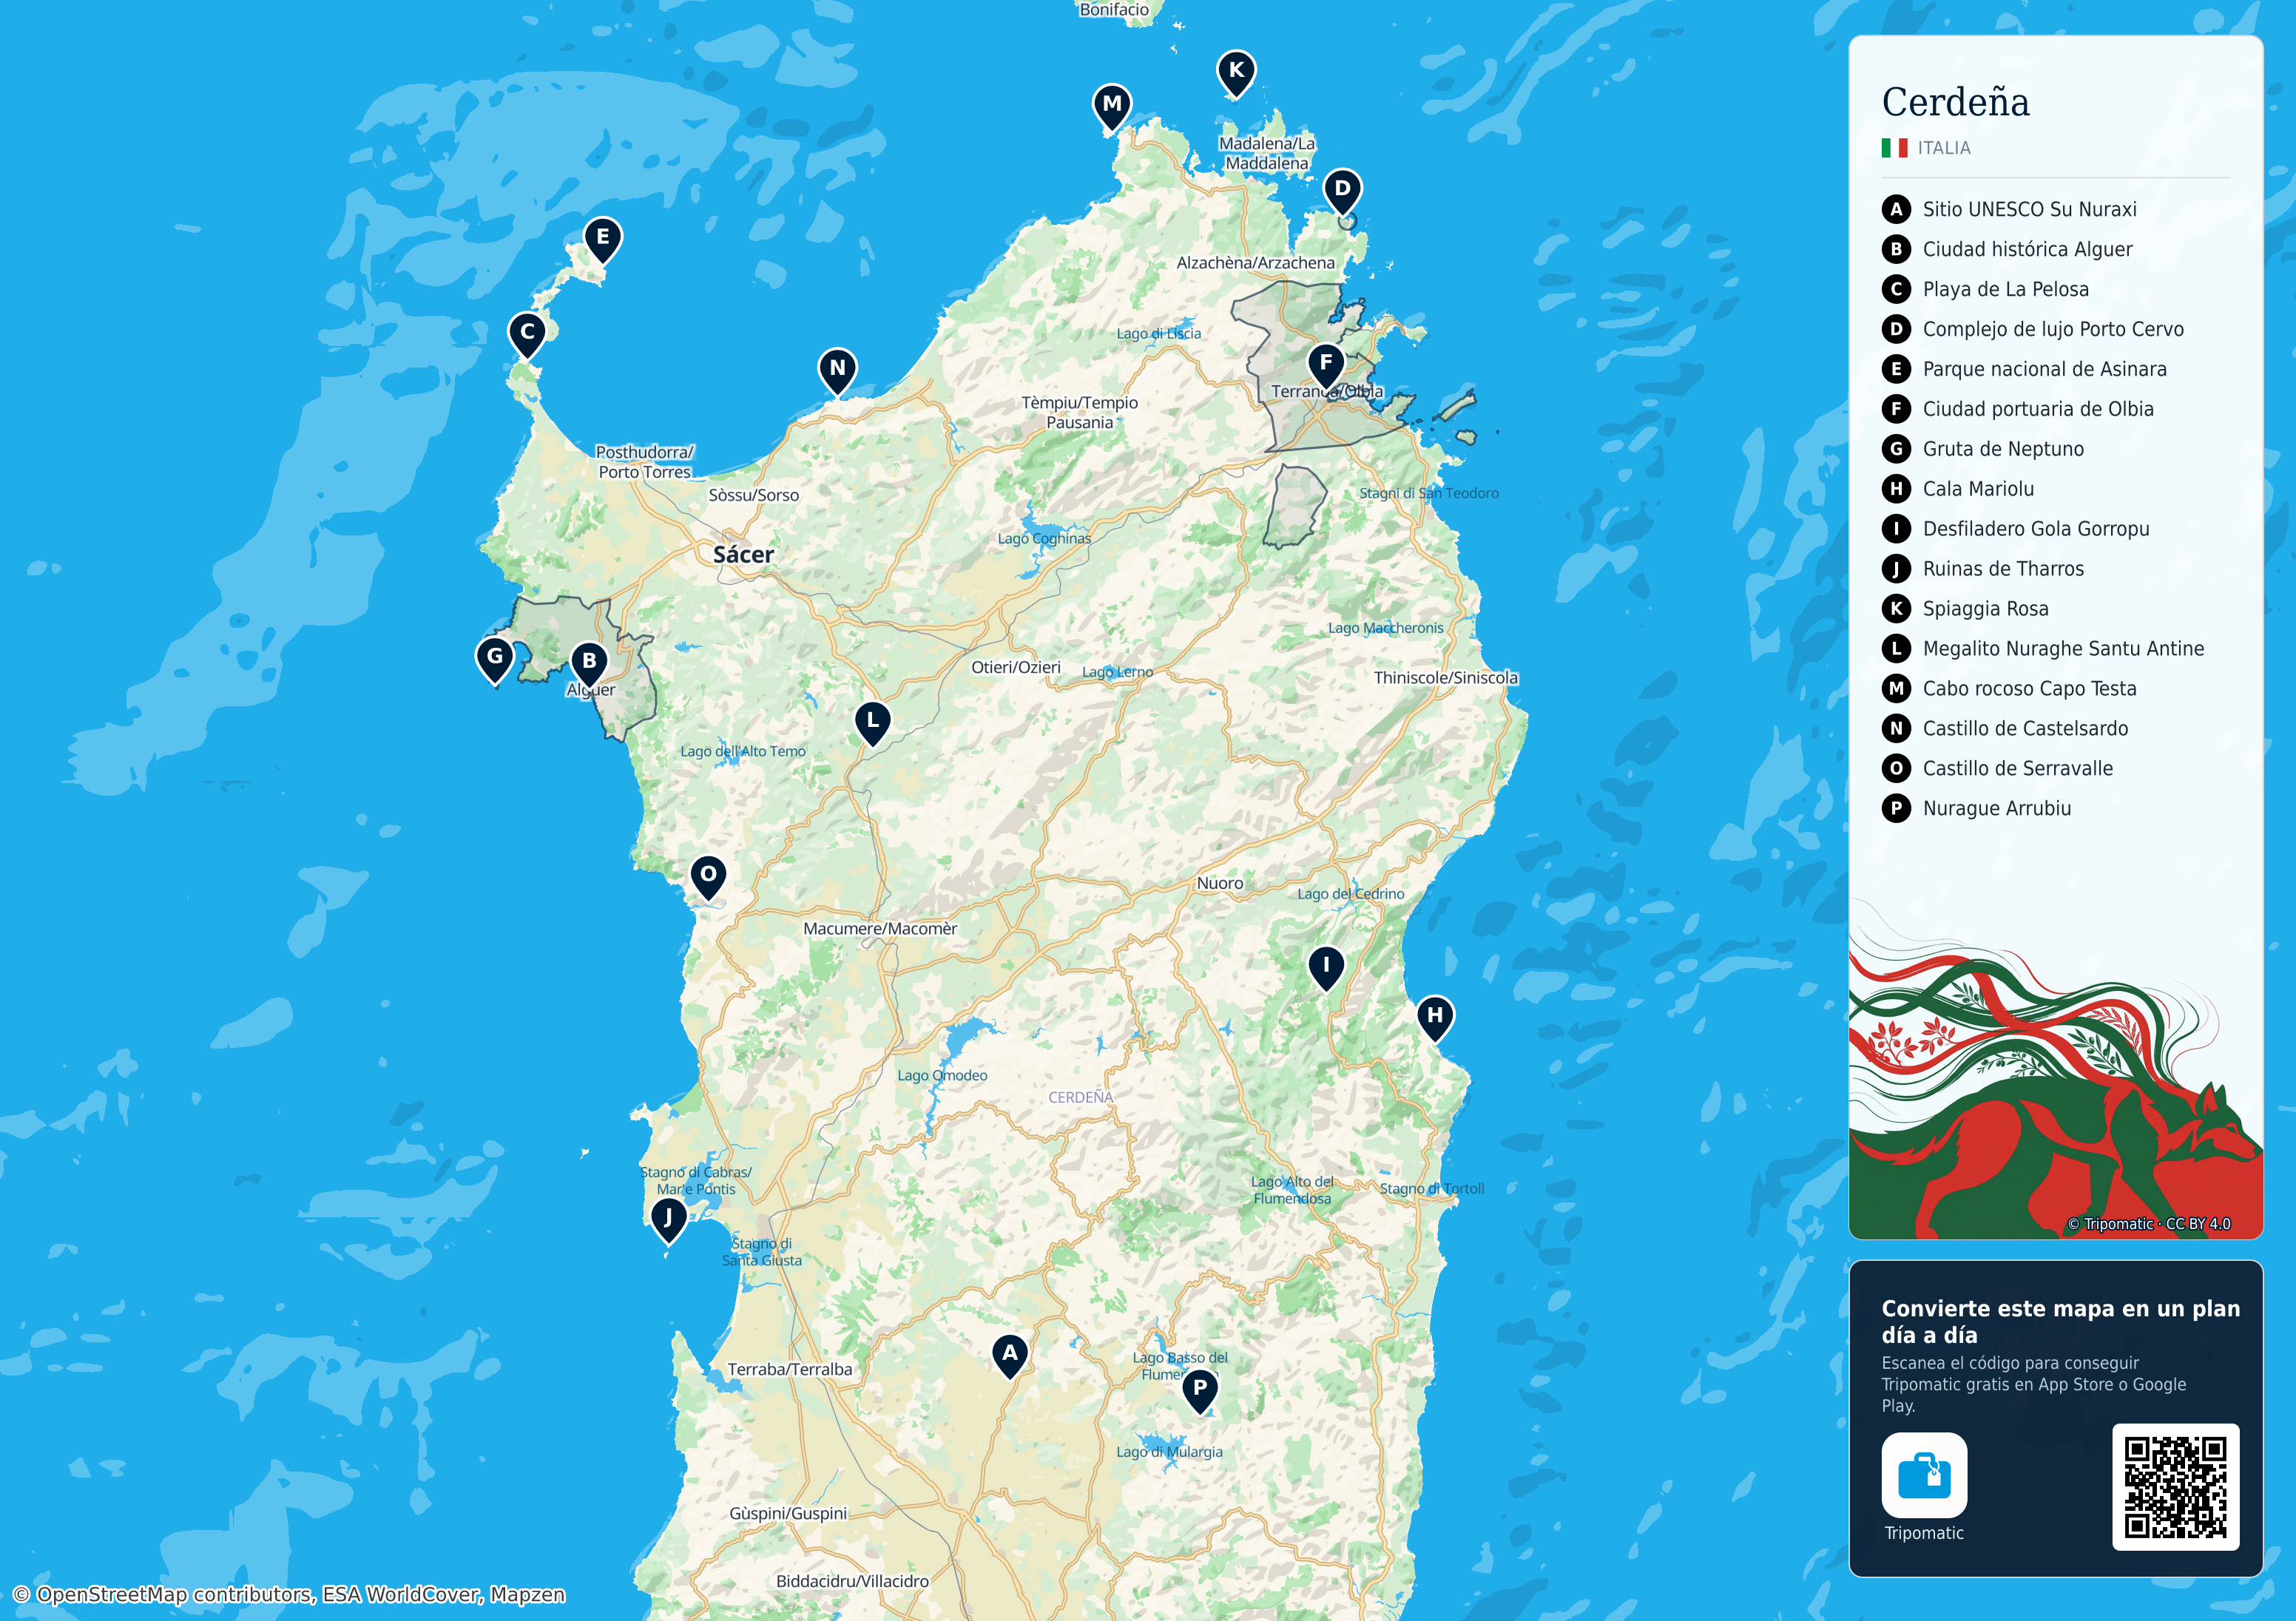Click the 'Cerdeña' title heading
Image resolution: width=2296 pixels, height=1621 pixels.
click(1955, 102)
